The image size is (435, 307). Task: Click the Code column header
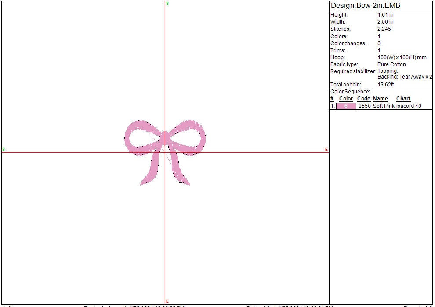(x=364, y=99)
